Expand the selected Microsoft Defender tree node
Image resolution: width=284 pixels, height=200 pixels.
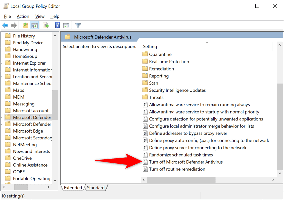(1, 118)
